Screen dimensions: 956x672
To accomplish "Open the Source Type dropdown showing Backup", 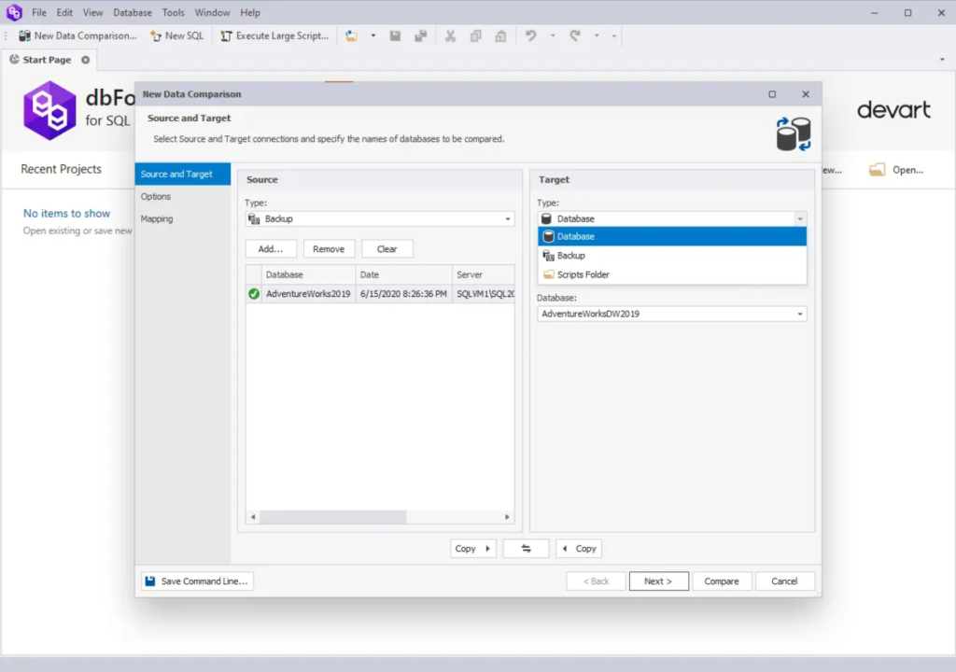I will (508, 218).
